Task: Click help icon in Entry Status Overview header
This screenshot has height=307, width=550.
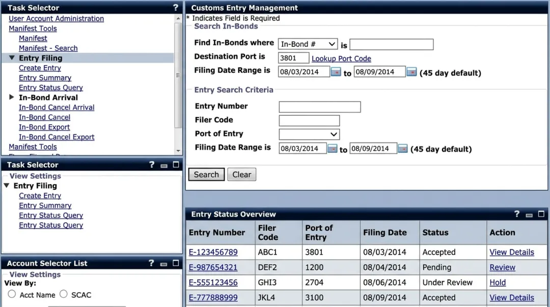Action: [517, 214]
